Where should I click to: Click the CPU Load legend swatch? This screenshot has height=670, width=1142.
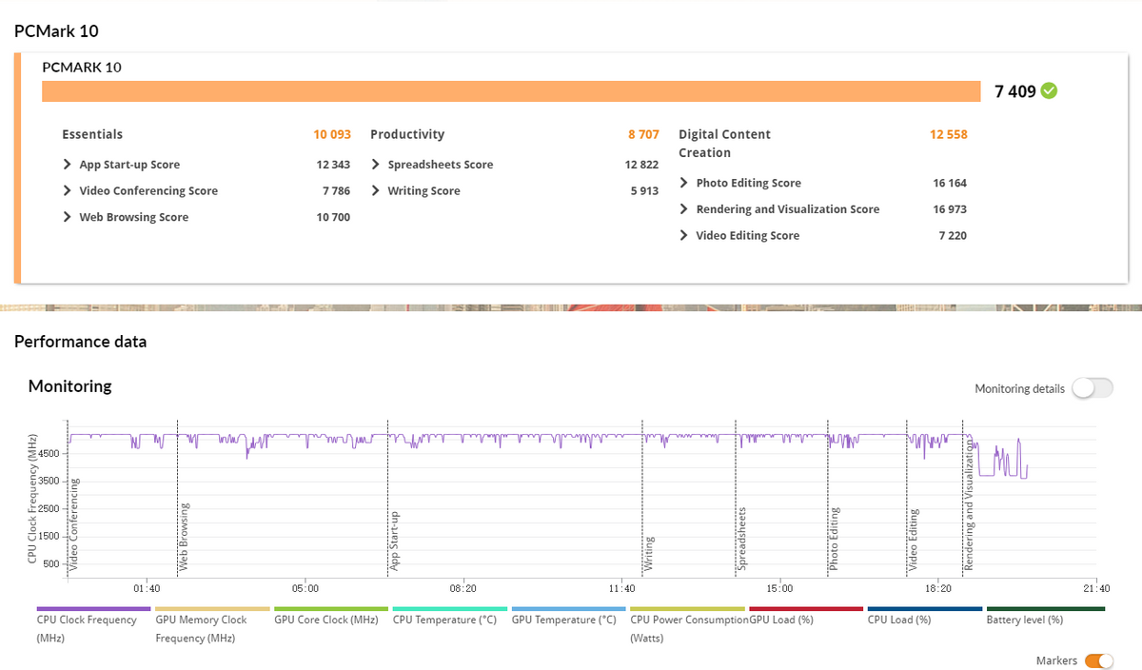(926, 609)
